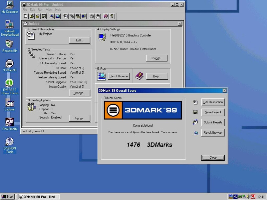This screenshot has width=267, height=200.
Task: Click the computer Run benchmark toolbar icon
Action: (52, 16)
